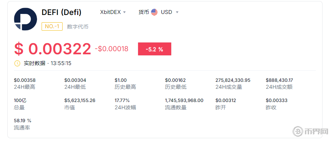This screenshot has height=141, width=332.
Task: Click the 流通数量 circulating supply figure
Action: tap(184, 100)
